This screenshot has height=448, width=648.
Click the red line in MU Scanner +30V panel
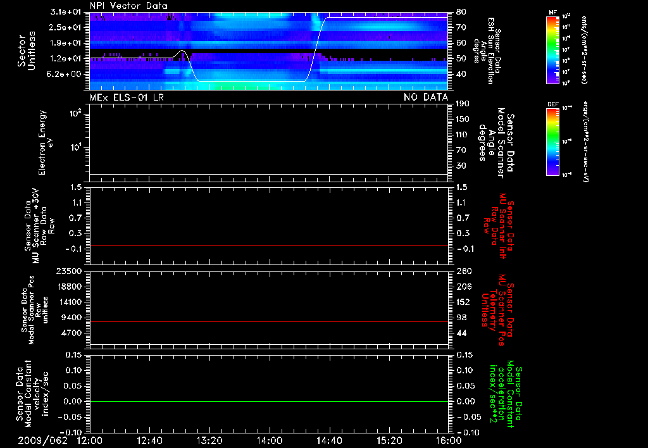(x=269, y=245)
